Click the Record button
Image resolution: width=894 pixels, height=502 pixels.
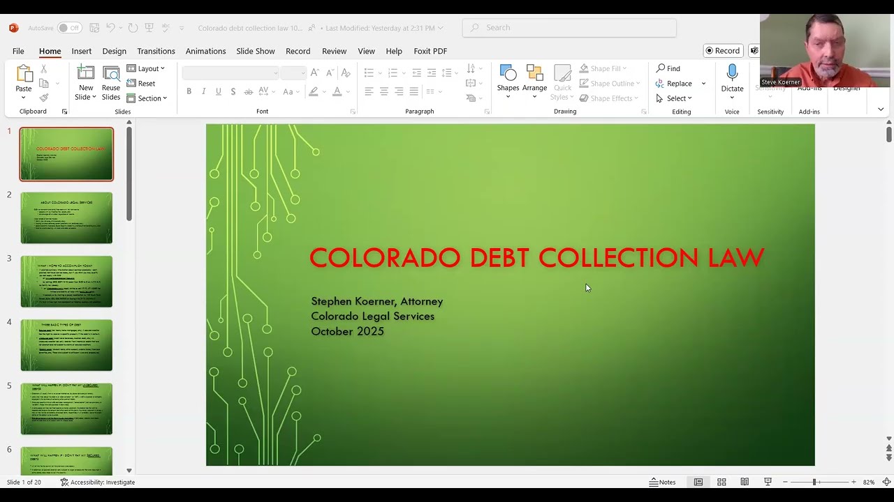click(723, 50)
